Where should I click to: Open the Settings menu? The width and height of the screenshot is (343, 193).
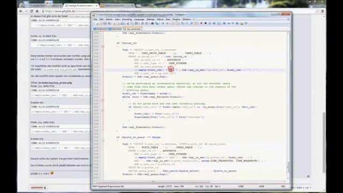click(151, 19)
